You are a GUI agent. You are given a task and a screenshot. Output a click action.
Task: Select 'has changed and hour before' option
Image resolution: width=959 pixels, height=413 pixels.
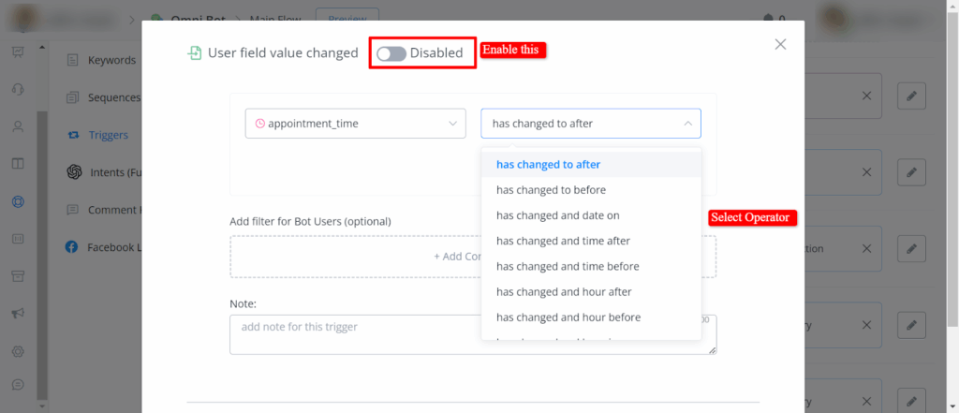(x=568, y=317)
